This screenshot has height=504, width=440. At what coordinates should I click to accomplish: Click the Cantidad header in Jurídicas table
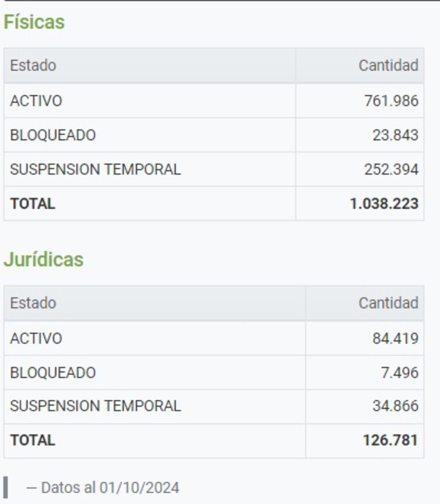(388, 303)
